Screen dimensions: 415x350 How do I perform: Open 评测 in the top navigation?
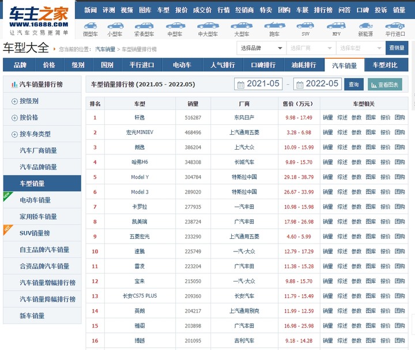109,10
